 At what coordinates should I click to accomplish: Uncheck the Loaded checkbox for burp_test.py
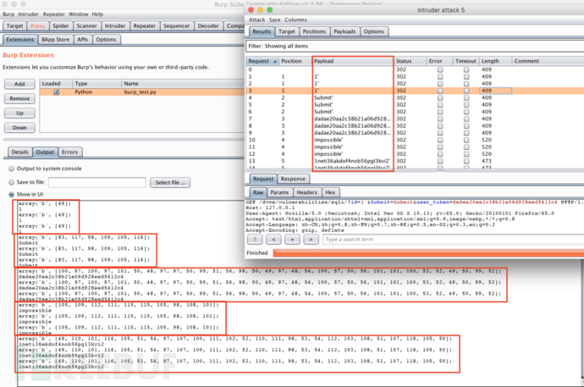click(x=57, y=92)
